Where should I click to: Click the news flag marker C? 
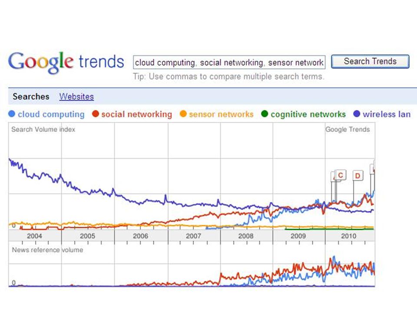pyautogui.click(x=341, y=175)
